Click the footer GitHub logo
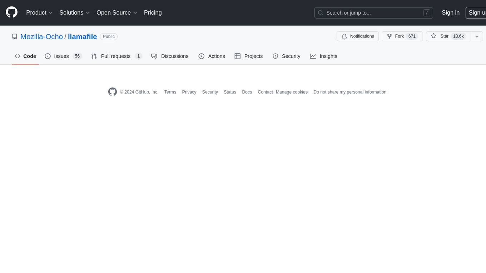Image resolution: width=486 pixels, height=273 pixels. pyautogui.click(x=113, y=92)
